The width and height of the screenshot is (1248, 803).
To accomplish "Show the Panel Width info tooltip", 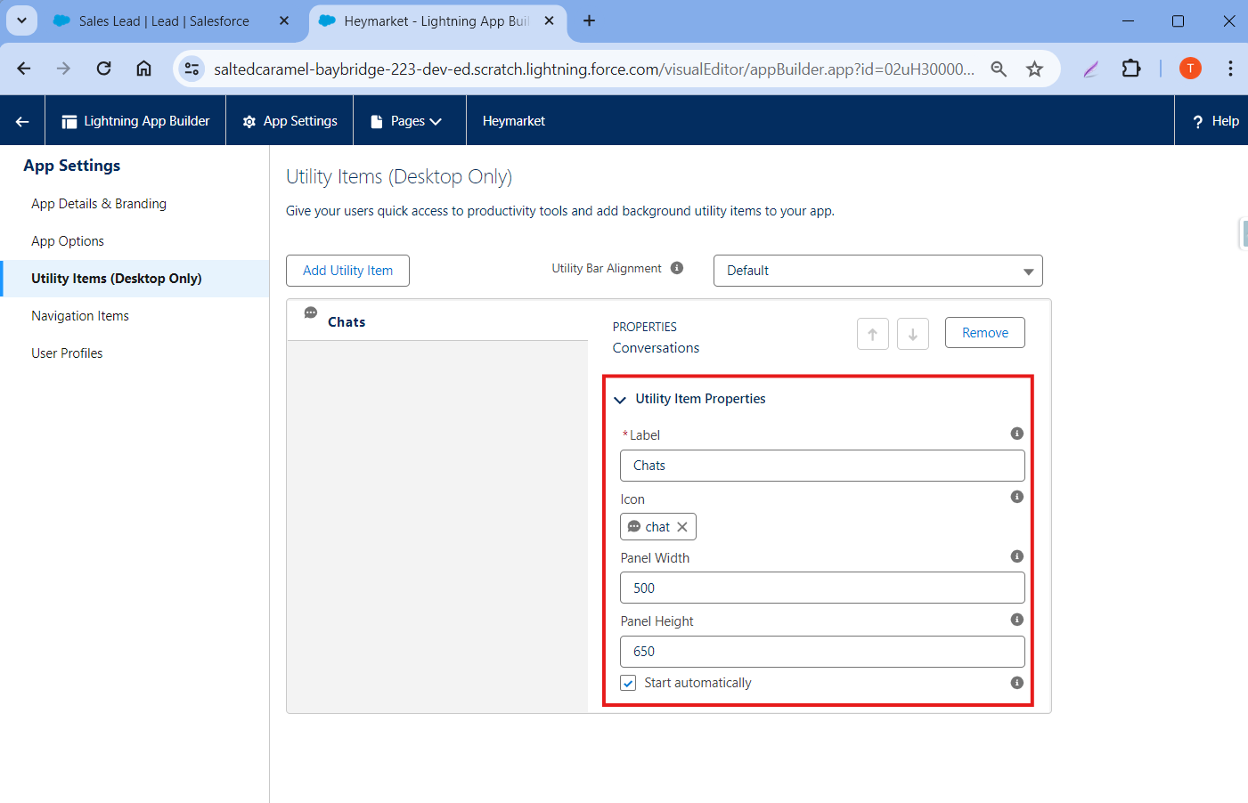I will (1017, 556).
